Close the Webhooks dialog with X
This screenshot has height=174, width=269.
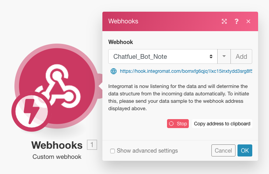coord(248,21)
